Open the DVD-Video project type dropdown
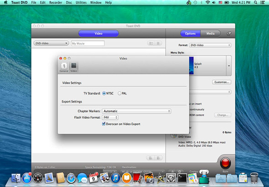269x187 pixels. pos(51,43)
